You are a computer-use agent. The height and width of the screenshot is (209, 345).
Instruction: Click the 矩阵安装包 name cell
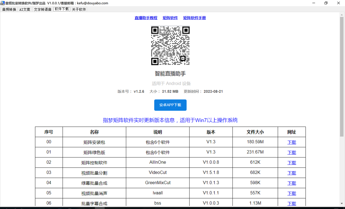click(94, 142)
